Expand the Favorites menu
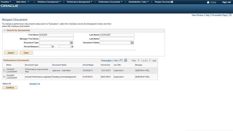233x131 pixels. [6, 2]
